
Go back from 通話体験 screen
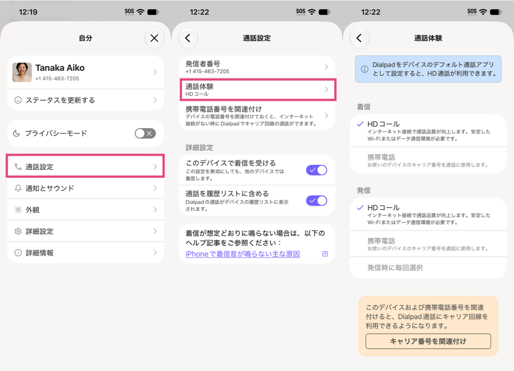[359, 38]
